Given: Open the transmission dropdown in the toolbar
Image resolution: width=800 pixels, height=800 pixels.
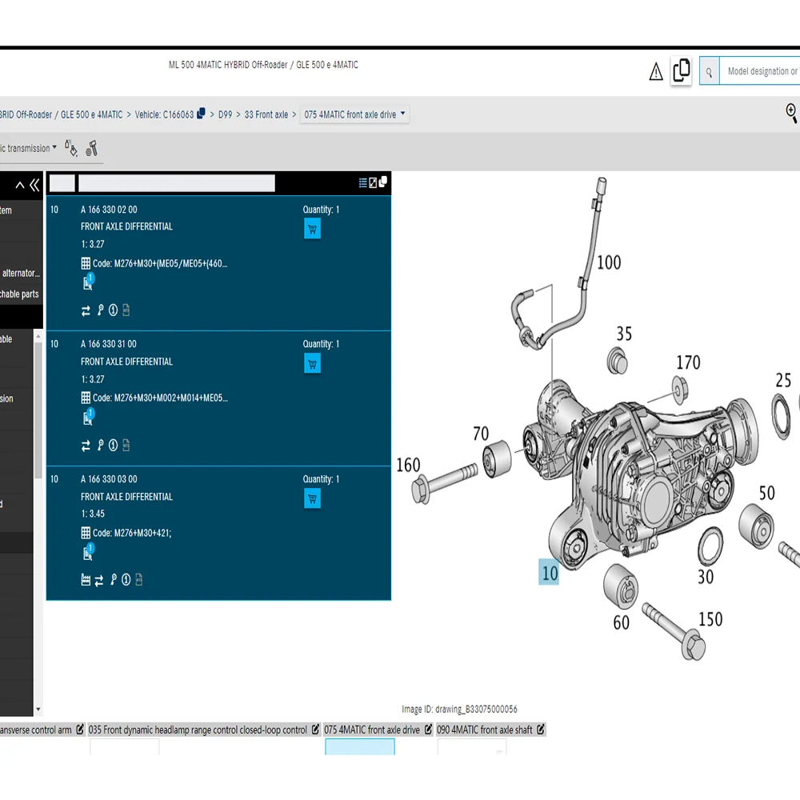Looking at the screenshot, I should (x=29, y=149).
